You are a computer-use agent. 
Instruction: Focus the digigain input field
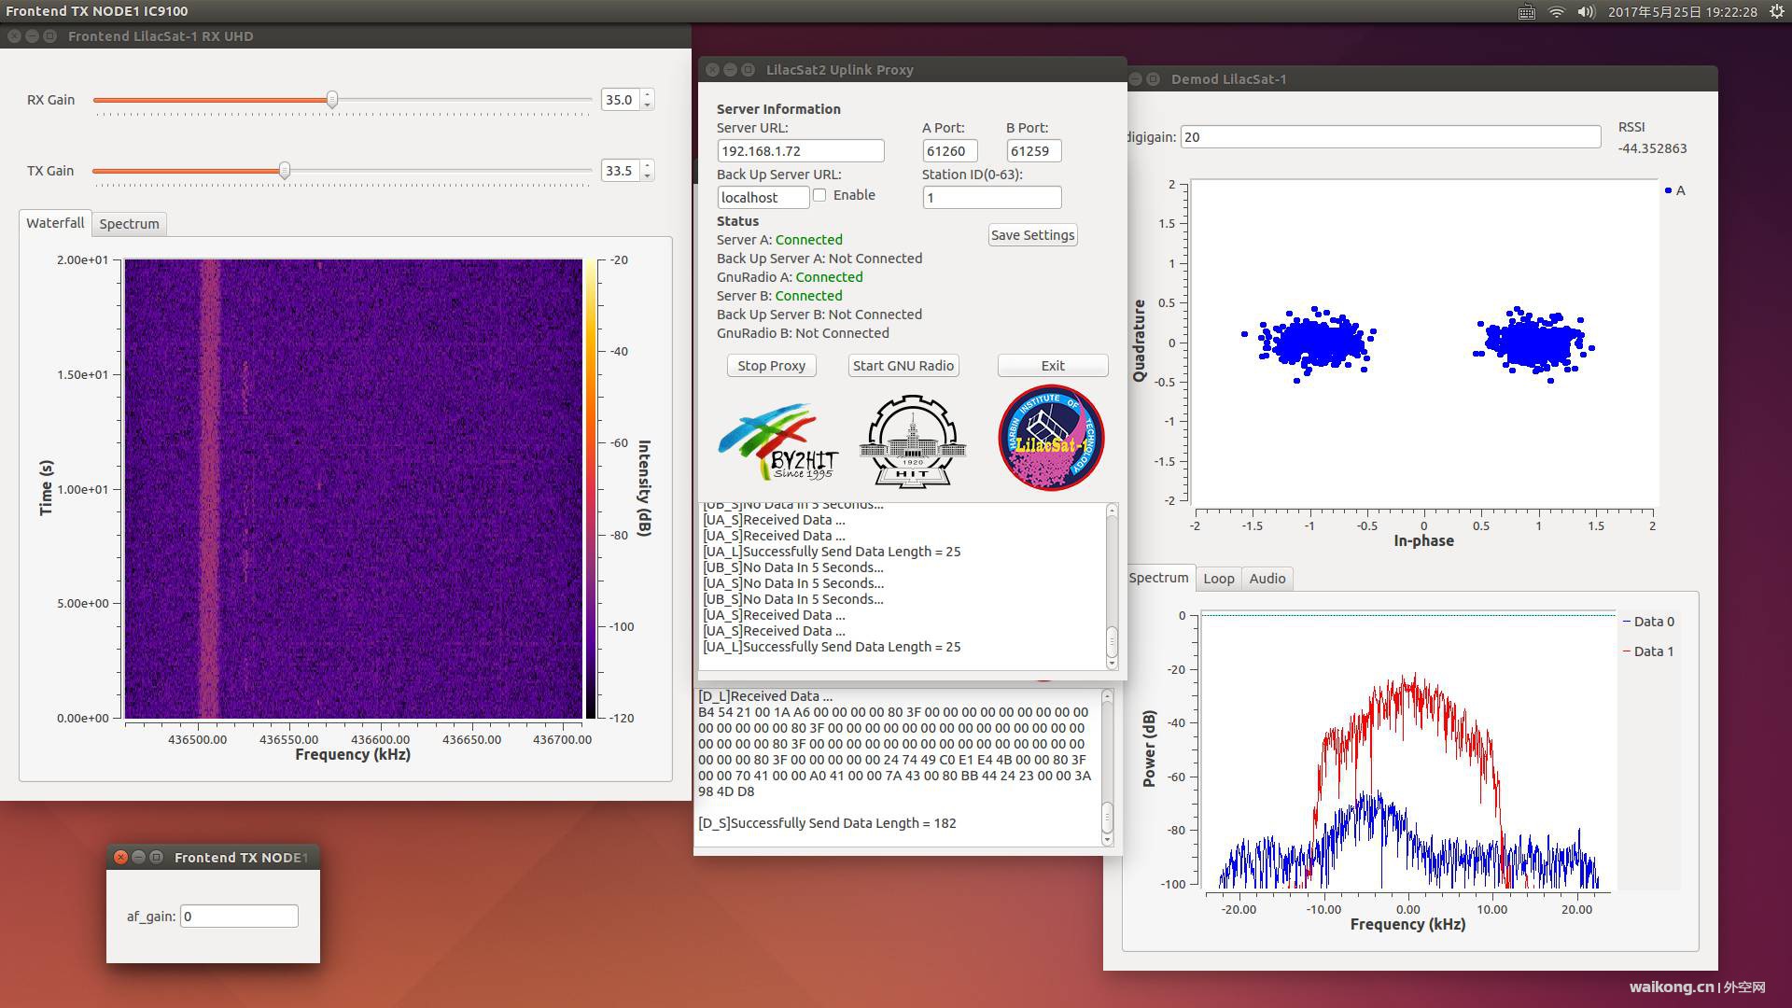(x=1391, y=137)
